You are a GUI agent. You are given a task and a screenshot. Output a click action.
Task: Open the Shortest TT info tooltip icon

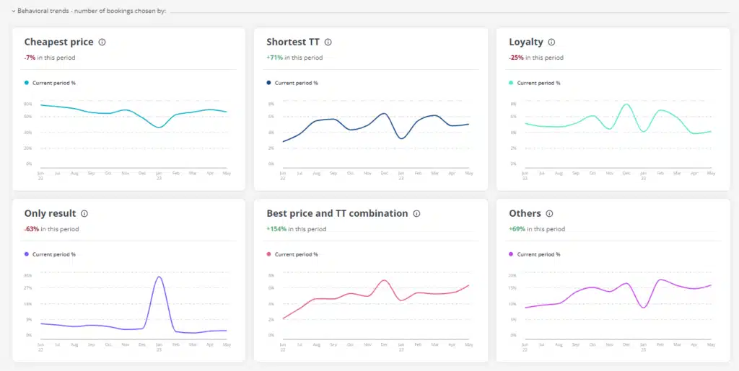coord(328,43)
